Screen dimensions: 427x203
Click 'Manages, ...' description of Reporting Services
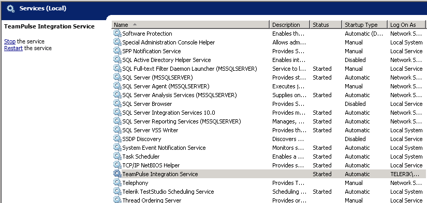288,121
